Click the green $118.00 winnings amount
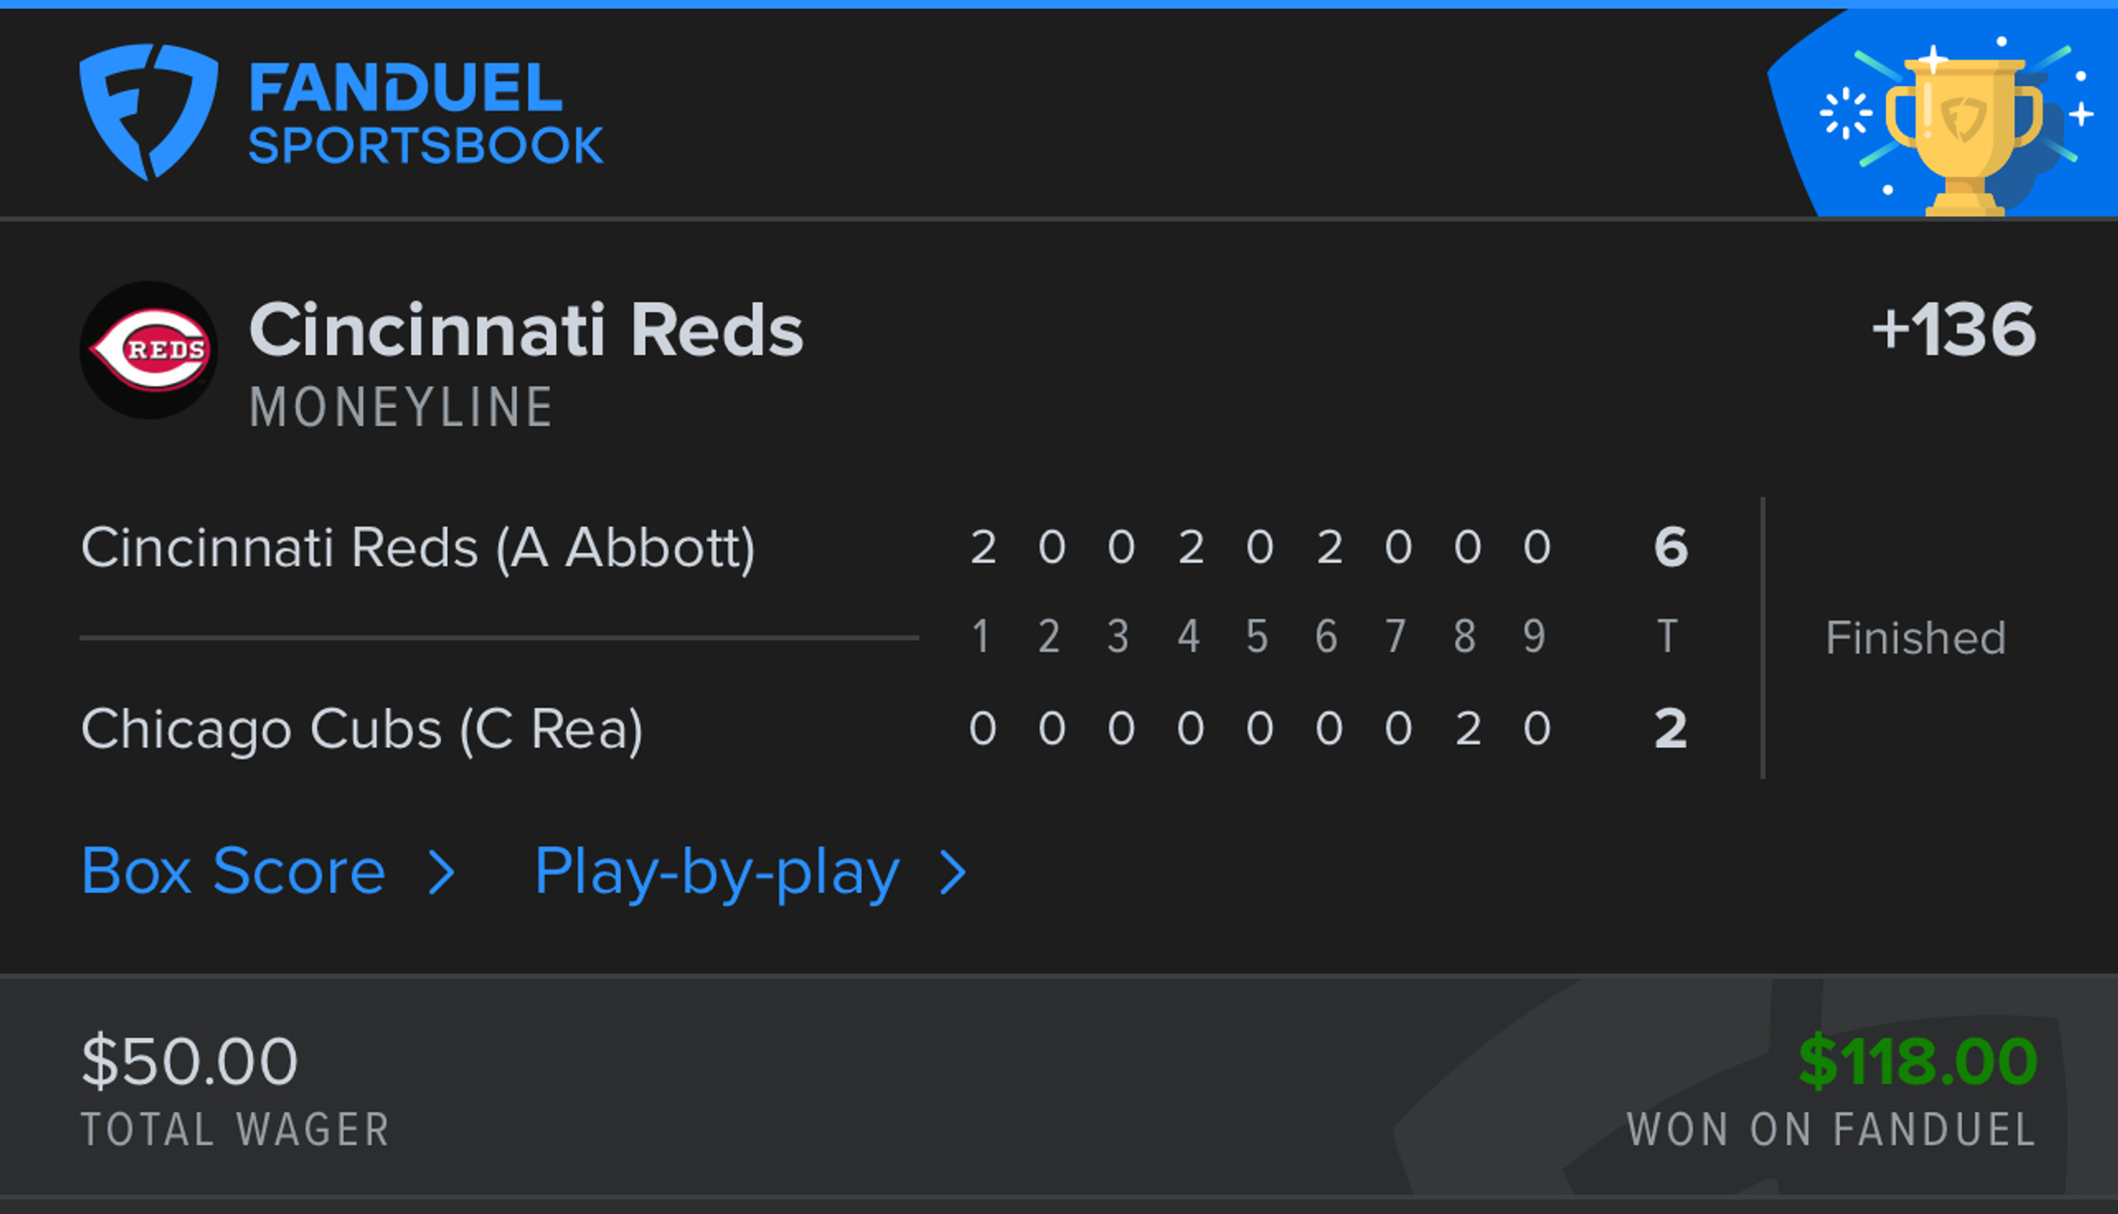This screenshot has width=2118, height=1214. pos(1918,1061)
